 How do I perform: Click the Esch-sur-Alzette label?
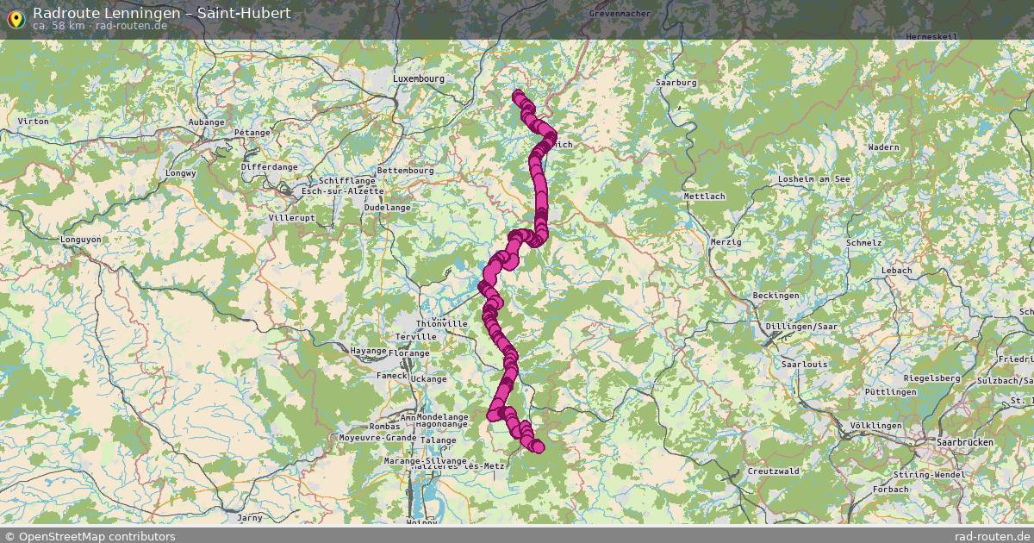(332, 190)
